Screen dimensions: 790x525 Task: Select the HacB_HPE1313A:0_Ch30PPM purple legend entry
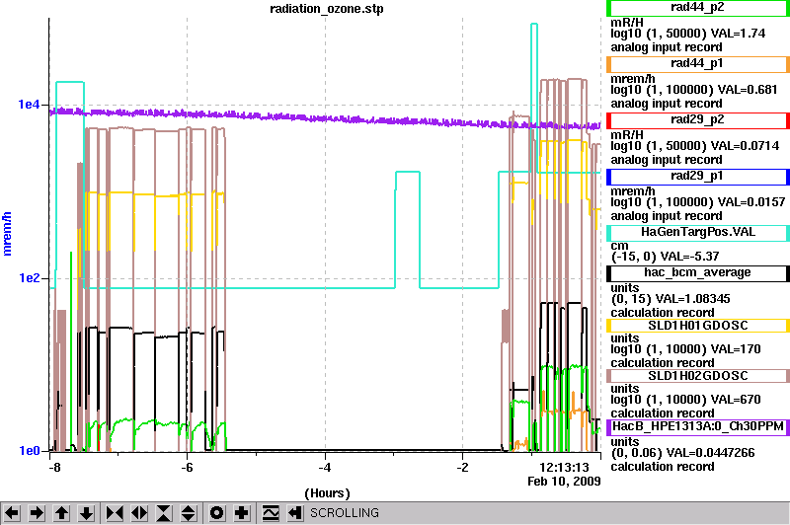coord(698,427)
